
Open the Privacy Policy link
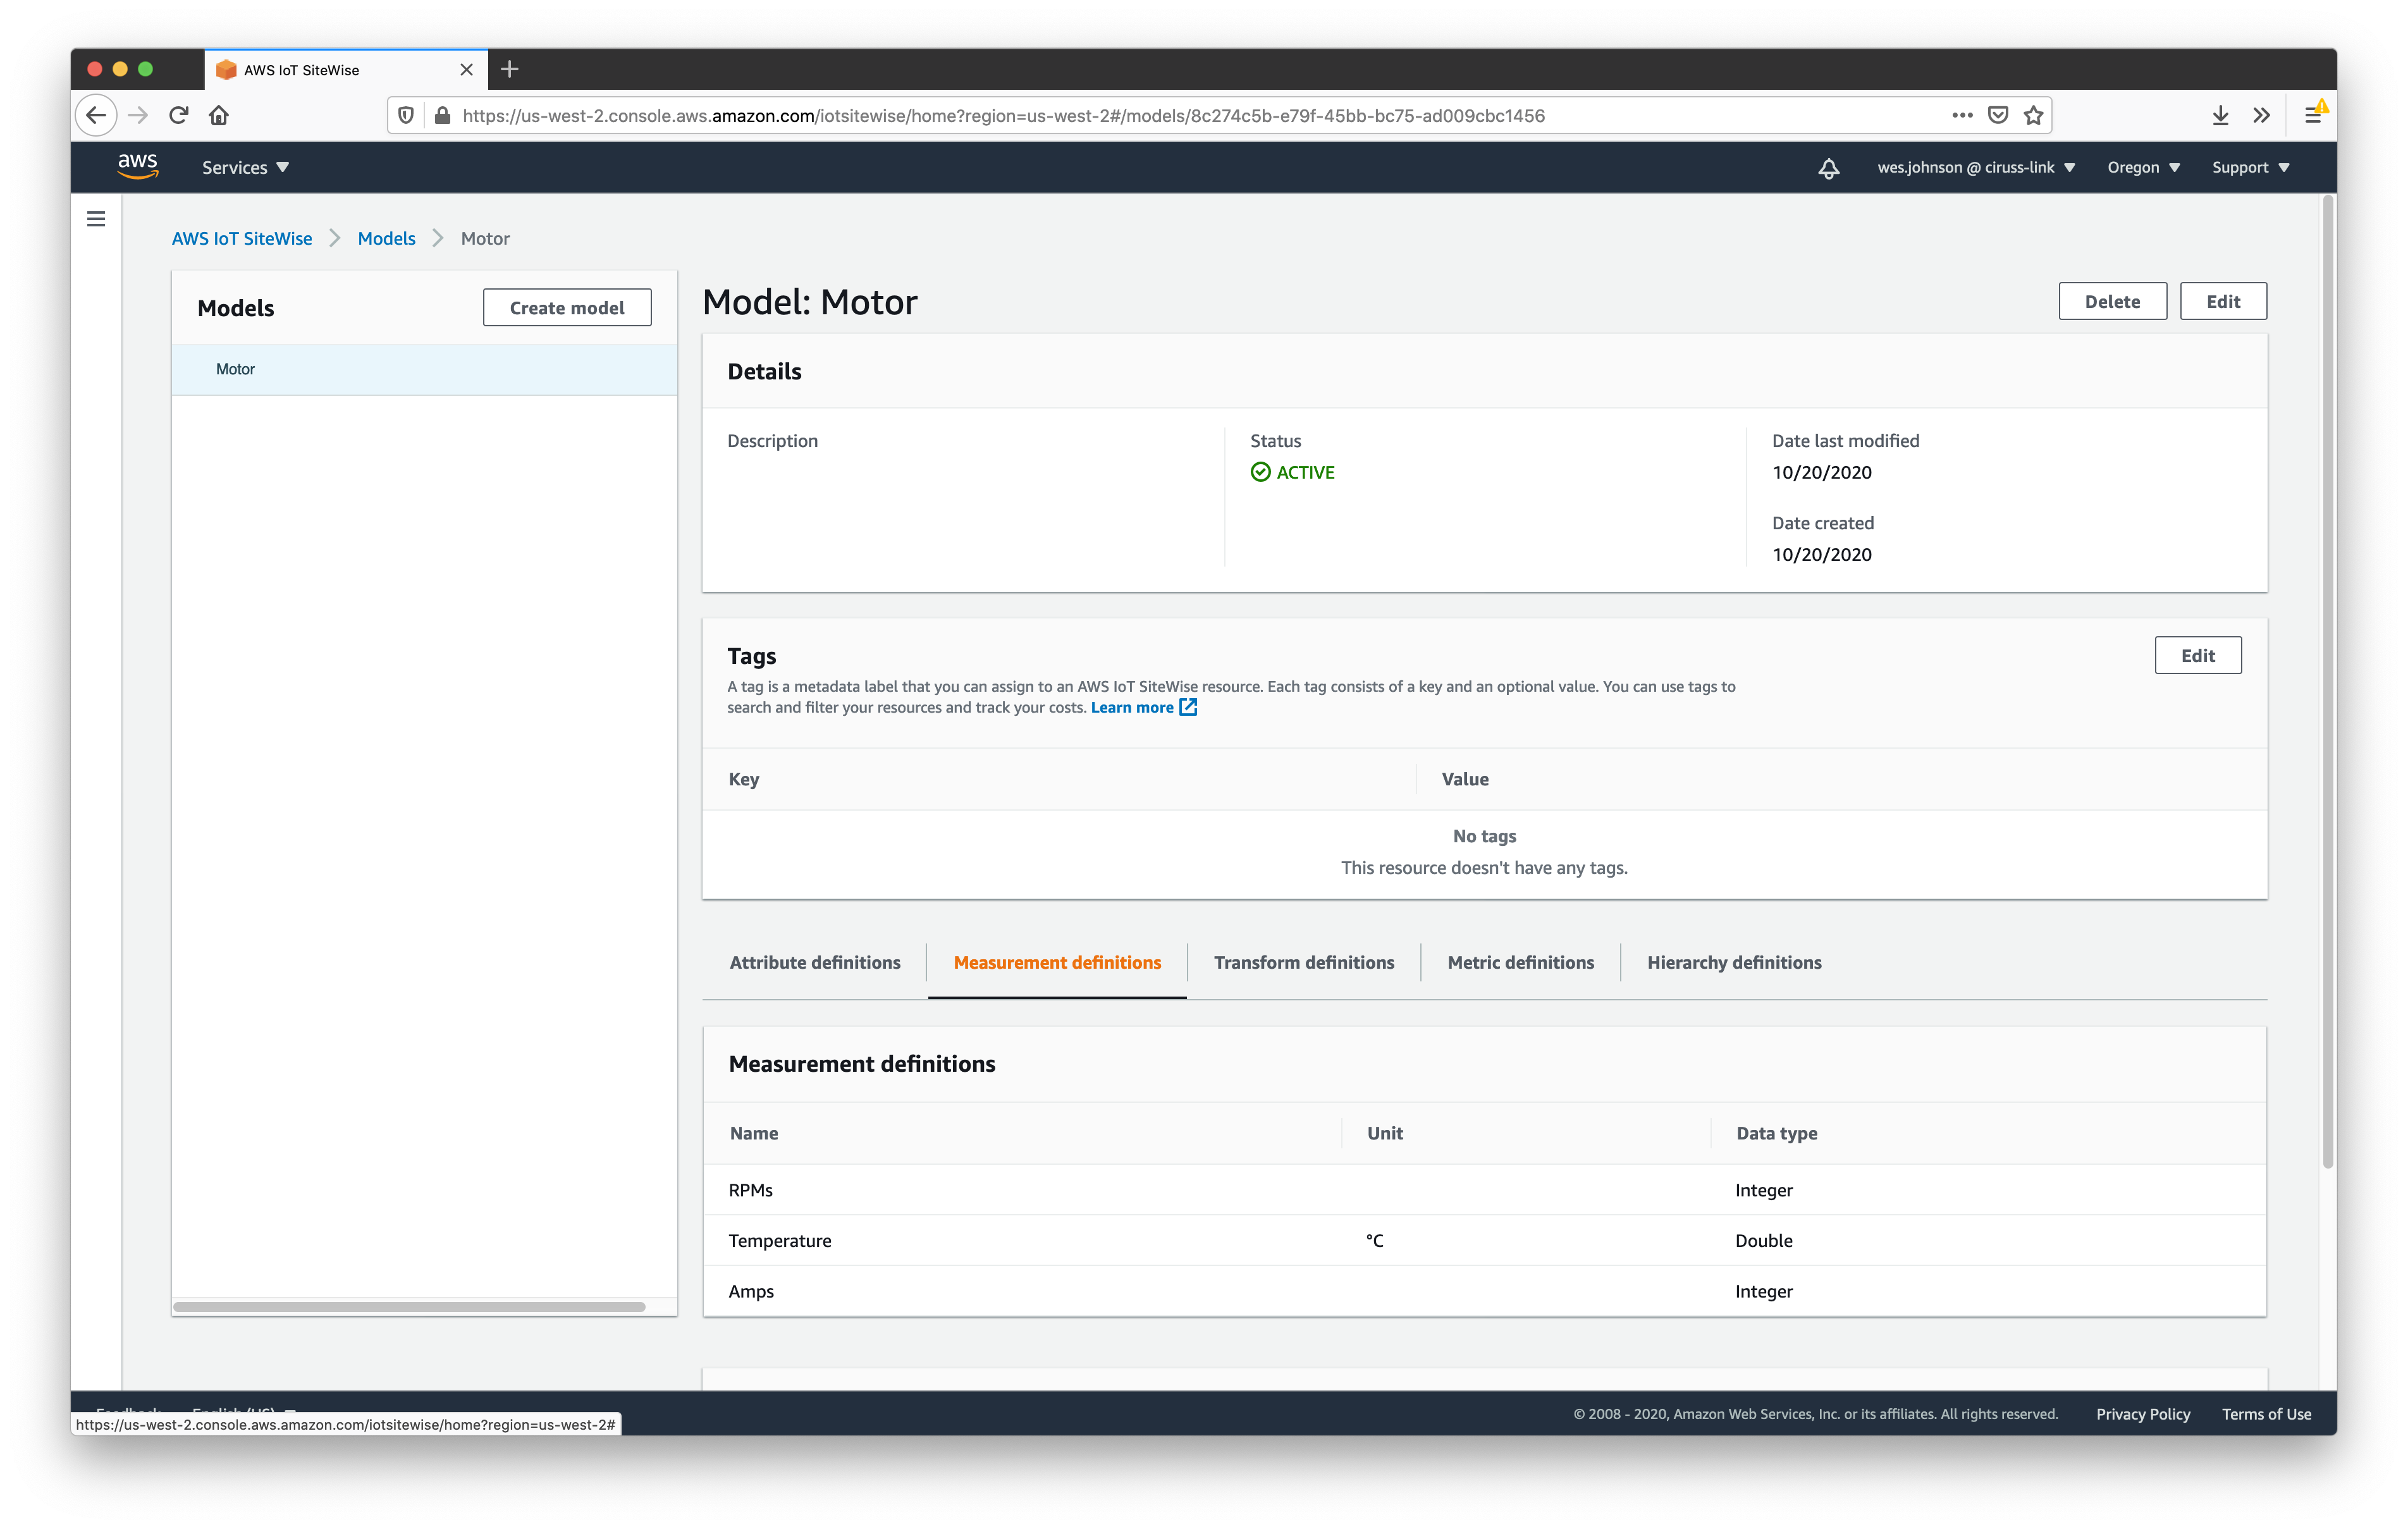coord(2143,1413)
